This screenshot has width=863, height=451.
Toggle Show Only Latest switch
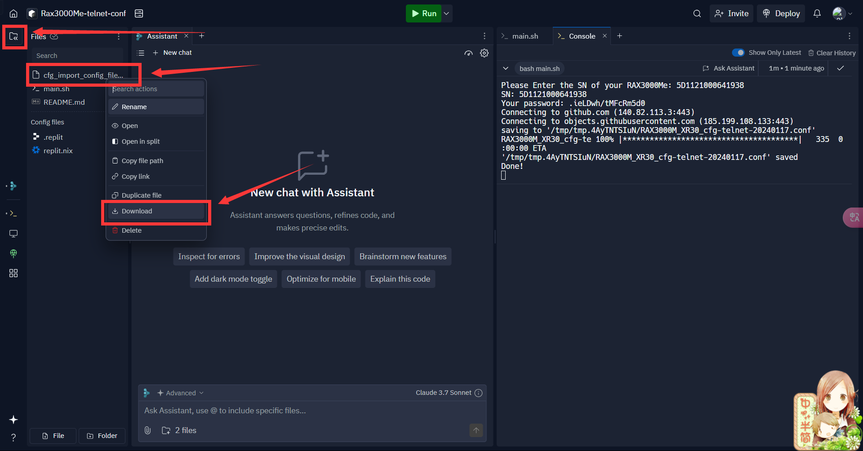click(738, 53)
